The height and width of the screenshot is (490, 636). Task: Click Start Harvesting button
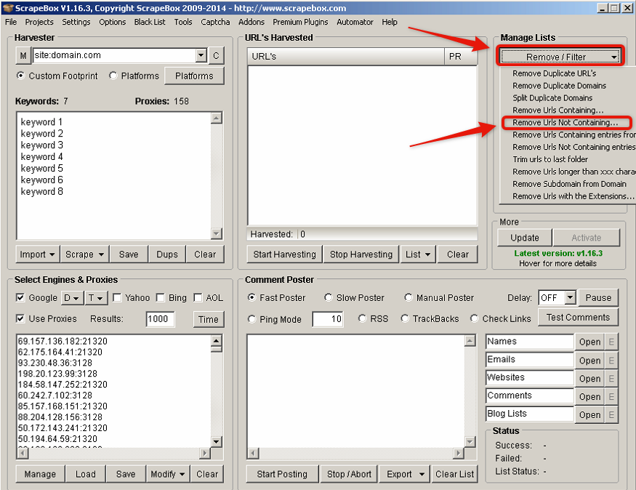[284, 254]
